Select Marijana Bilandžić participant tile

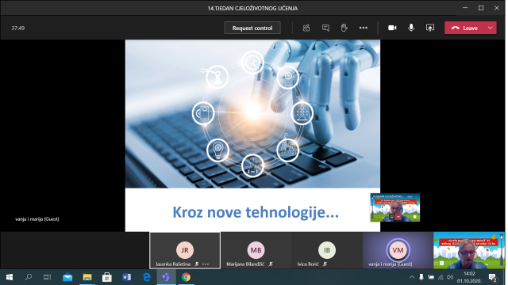point(256,250)
